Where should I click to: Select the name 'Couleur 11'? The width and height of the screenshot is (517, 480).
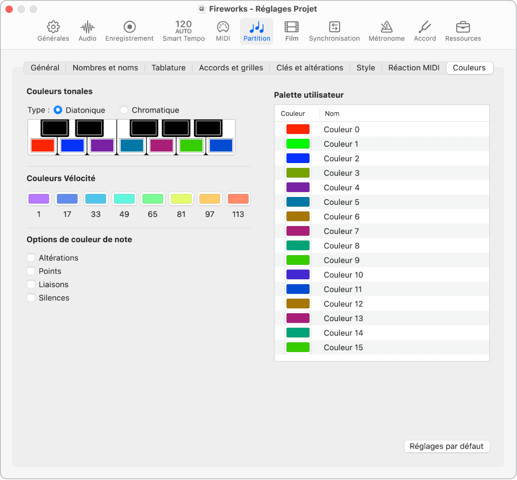point(343,289)
